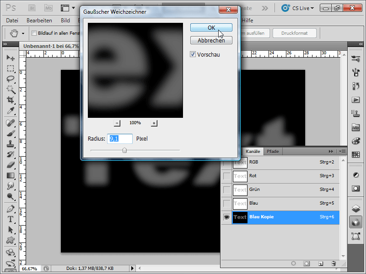Select the Move tool
This screenshot has width=366, height=274.
[x=11, y=58]
